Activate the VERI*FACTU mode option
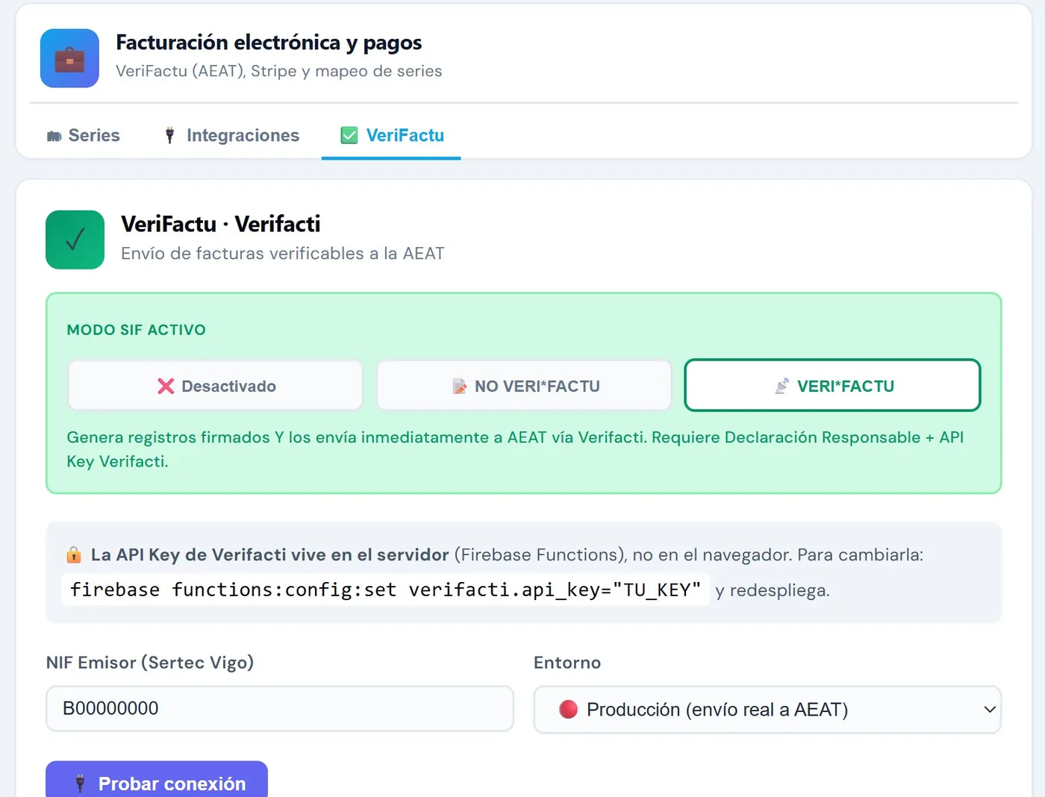1045x797 pixels. [832, 386]
